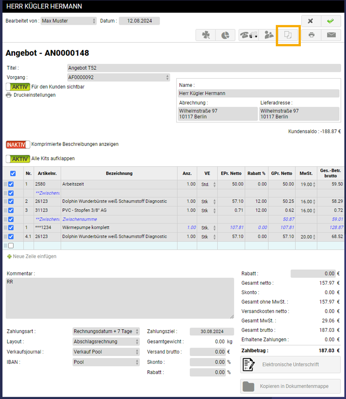346x399 pixels.
Task: Enable 'Komprimierte Beschreibungen anzeigen' toggle
Action: pos(18,144)
